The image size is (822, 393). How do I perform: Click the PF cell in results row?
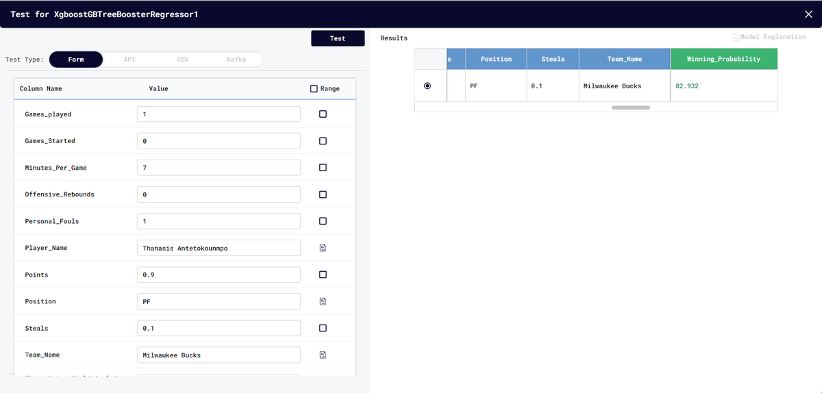496,86
